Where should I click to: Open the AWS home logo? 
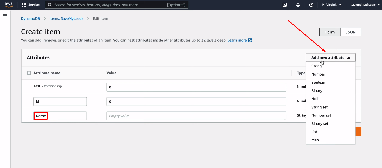coord(8,5)
